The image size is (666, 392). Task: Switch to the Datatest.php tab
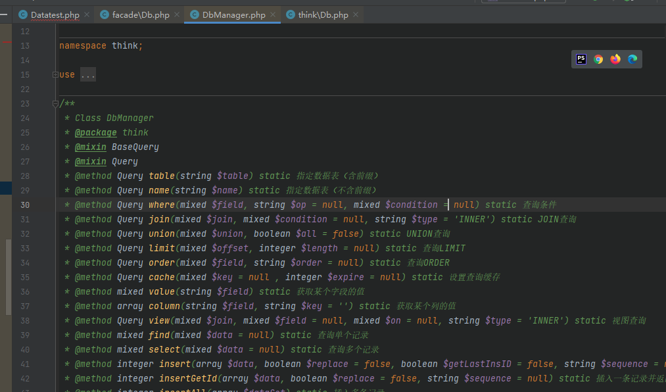(55, 15)
